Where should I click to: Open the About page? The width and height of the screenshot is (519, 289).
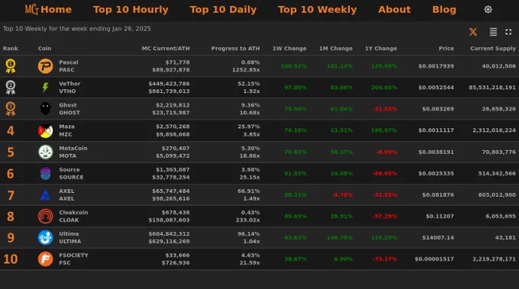point(395,10)
